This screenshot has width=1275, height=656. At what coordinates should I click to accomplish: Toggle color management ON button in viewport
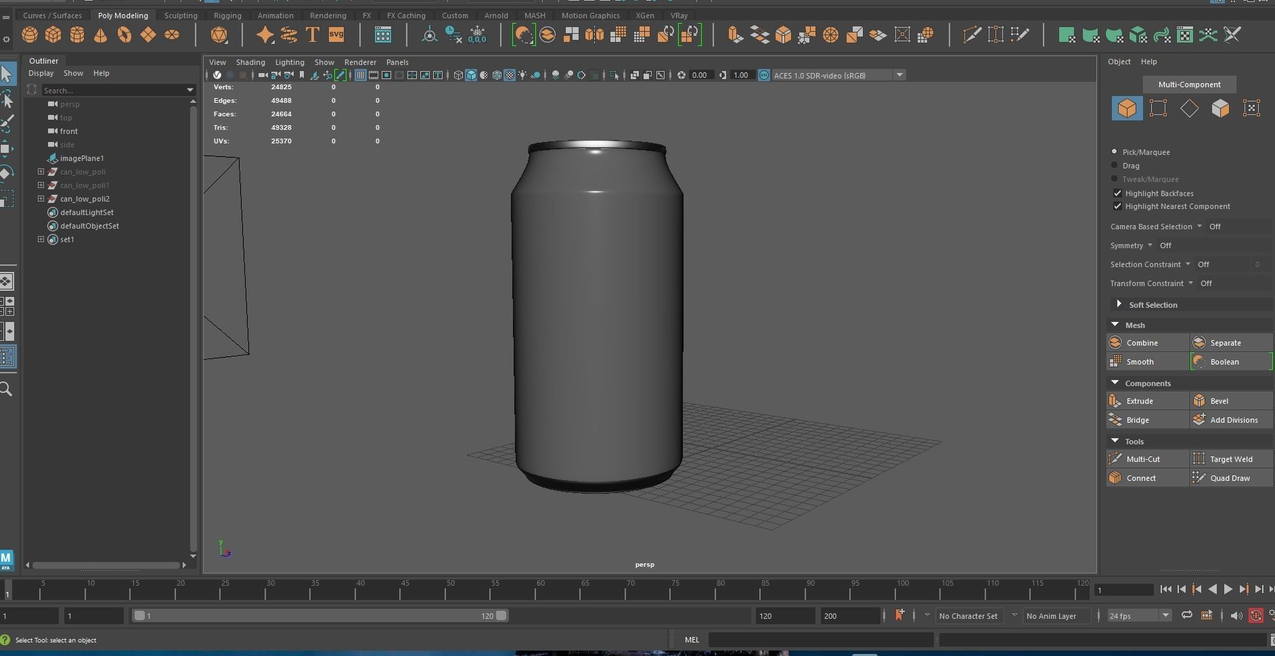[763, 75]
